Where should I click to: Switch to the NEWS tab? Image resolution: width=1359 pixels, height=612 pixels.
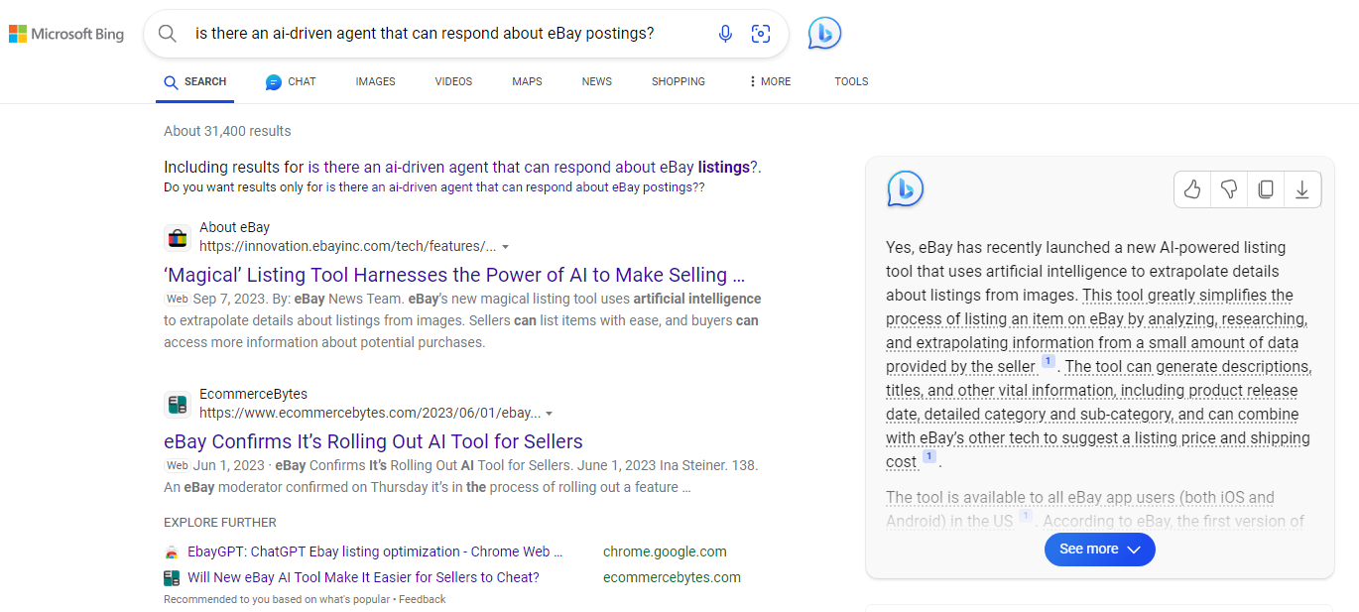(x=597, y=81)
